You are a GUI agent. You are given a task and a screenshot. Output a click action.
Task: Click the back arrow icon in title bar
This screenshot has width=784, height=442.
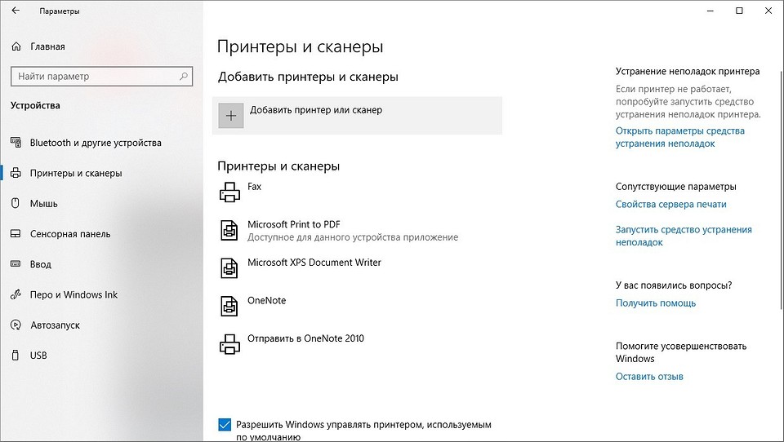point(16,11)
